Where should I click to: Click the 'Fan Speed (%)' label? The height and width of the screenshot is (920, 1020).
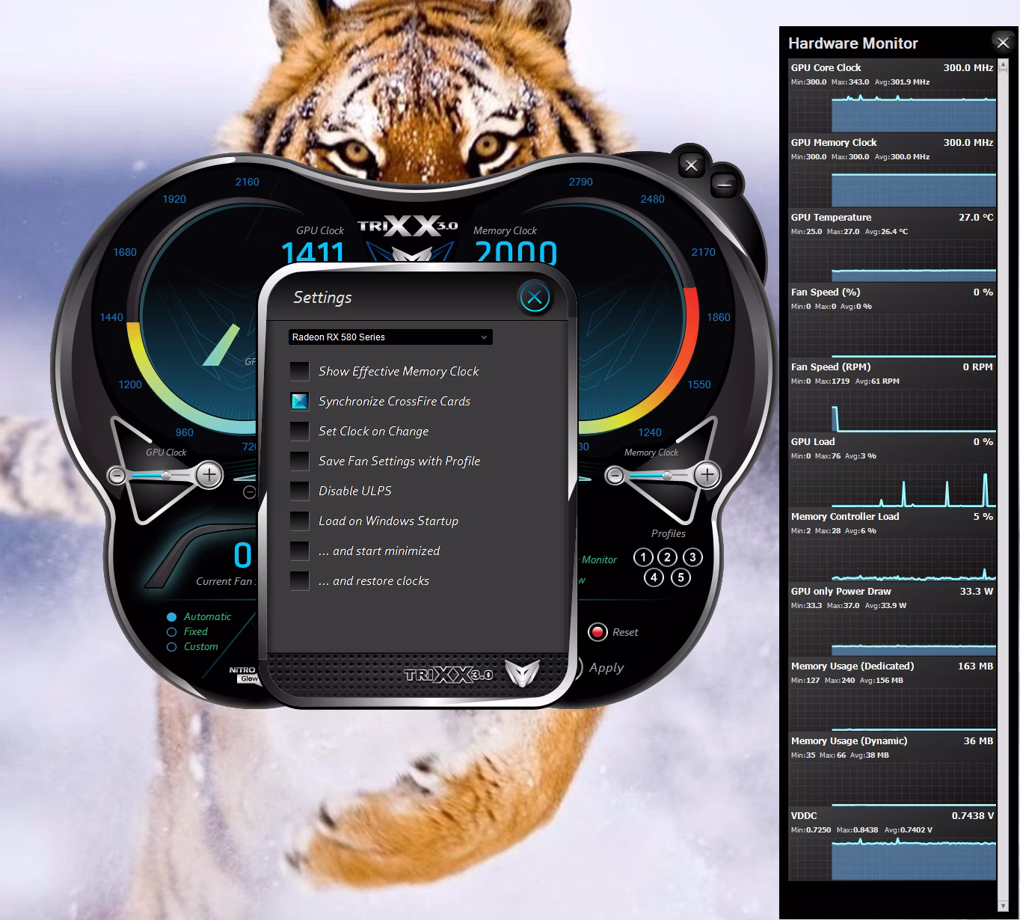point(826,292)
